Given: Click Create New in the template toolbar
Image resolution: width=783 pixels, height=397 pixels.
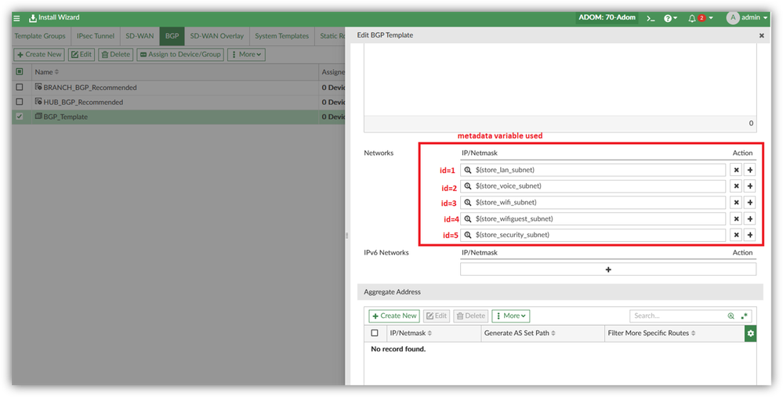Looking at the screenshot, I should [39, 54].
